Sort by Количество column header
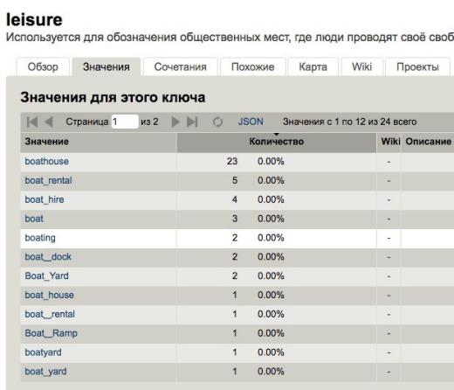Image resolution: width=454 pixels, height=390 pixels. [277, 142]
